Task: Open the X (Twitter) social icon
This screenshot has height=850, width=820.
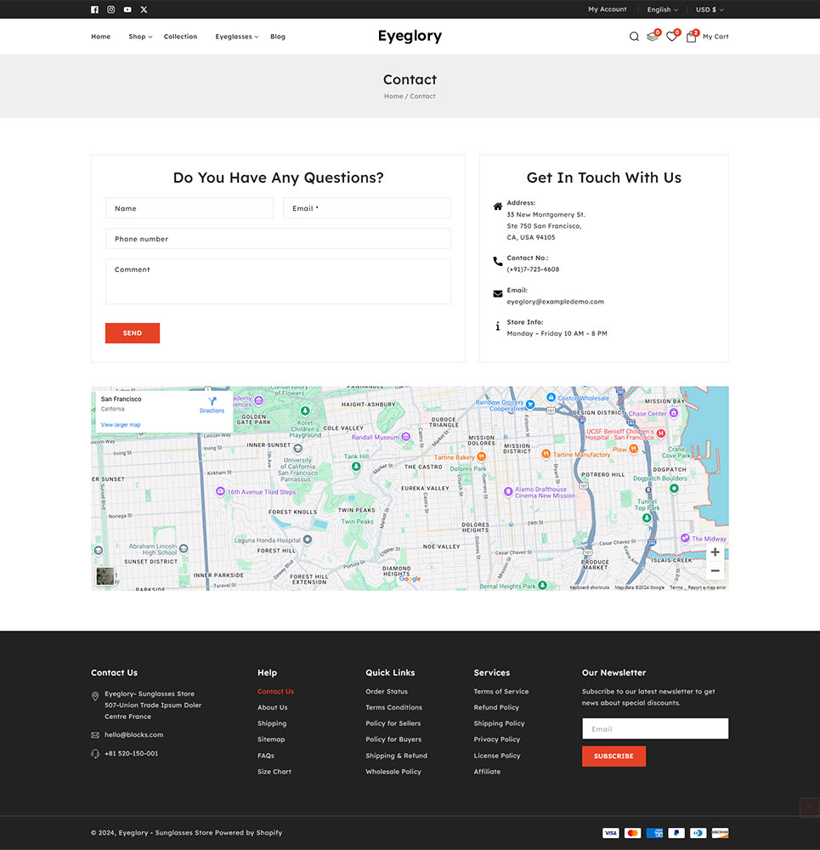Action: [x=144, y=9]
